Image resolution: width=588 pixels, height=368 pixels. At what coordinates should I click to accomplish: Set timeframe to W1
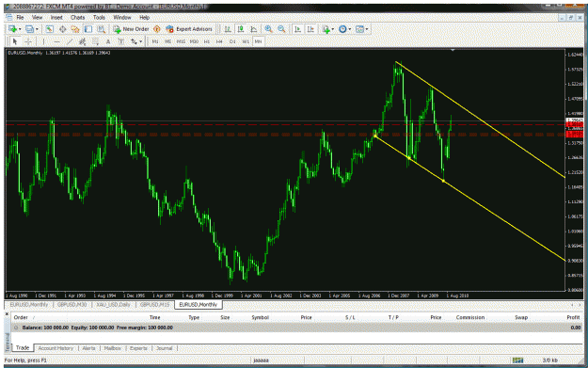(246, 41)
